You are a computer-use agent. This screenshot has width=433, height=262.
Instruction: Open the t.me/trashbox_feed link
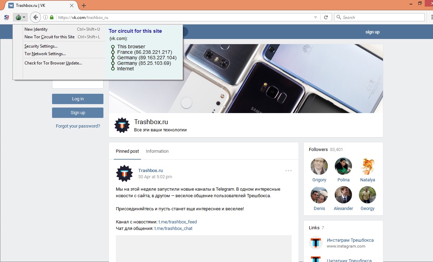[178, 222]
